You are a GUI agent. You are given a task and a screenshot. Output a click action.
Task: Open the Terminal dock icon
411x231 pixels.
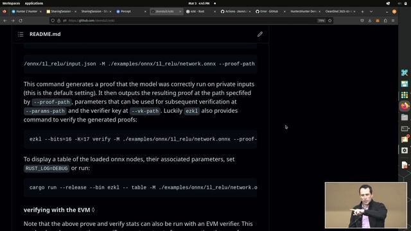(x=405, y=128)
